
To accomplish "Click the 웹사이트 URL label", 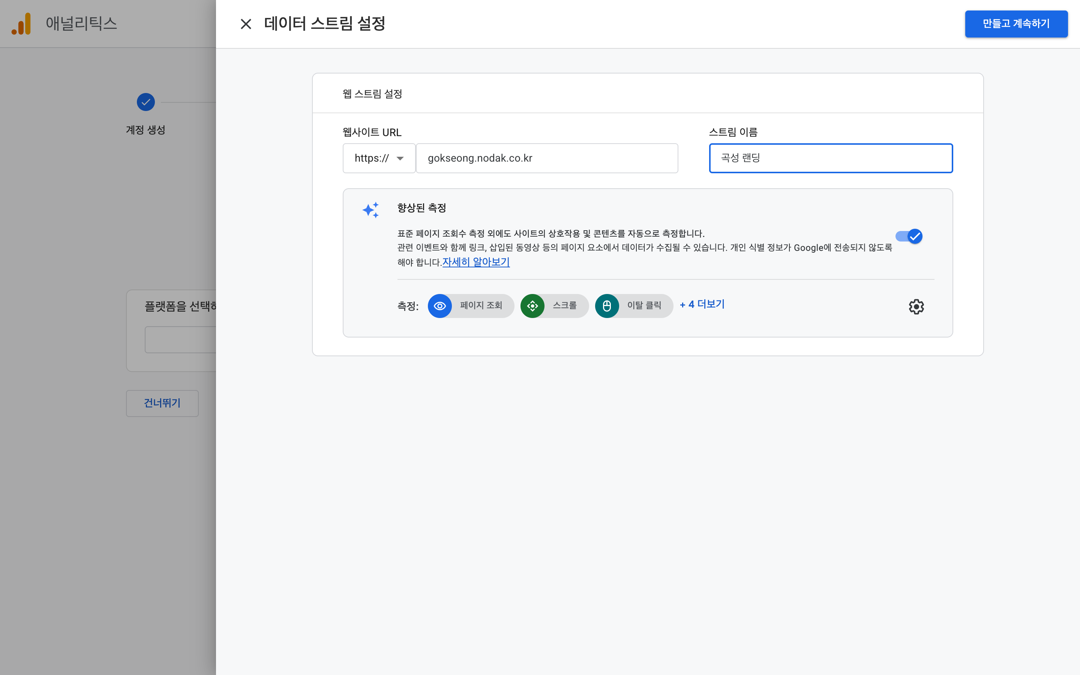I will point(372,132).
